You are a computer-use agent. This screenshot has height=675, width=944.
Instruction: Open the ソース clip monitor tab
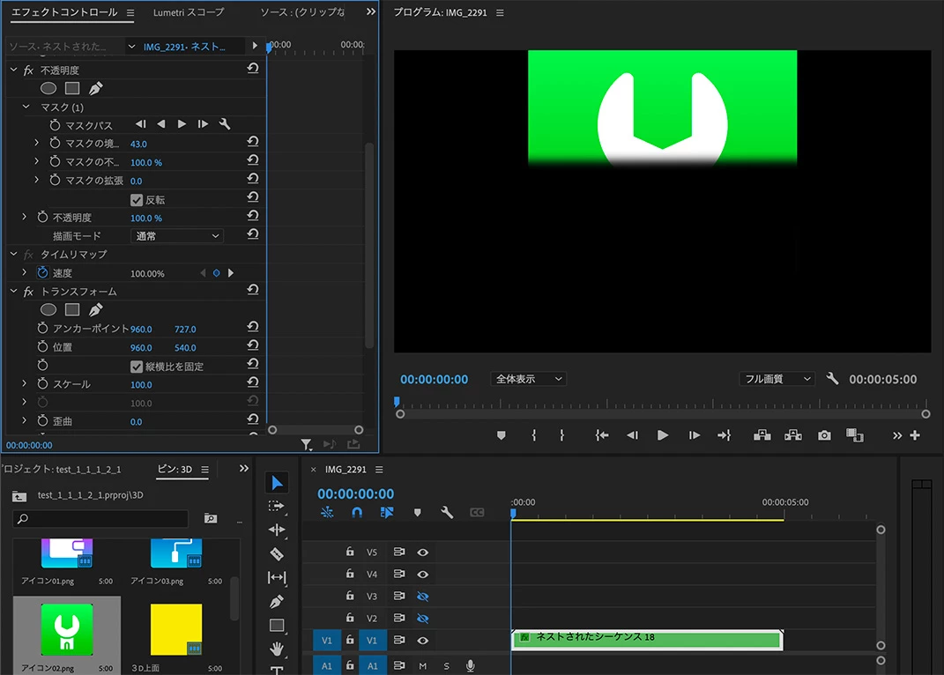click(x=303, y=12)
